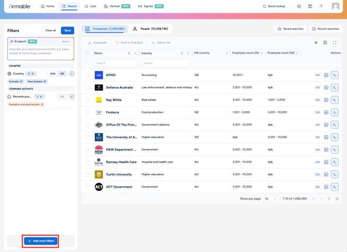Open the help question mark icon
347x252 pixels.
coord(321,6)
